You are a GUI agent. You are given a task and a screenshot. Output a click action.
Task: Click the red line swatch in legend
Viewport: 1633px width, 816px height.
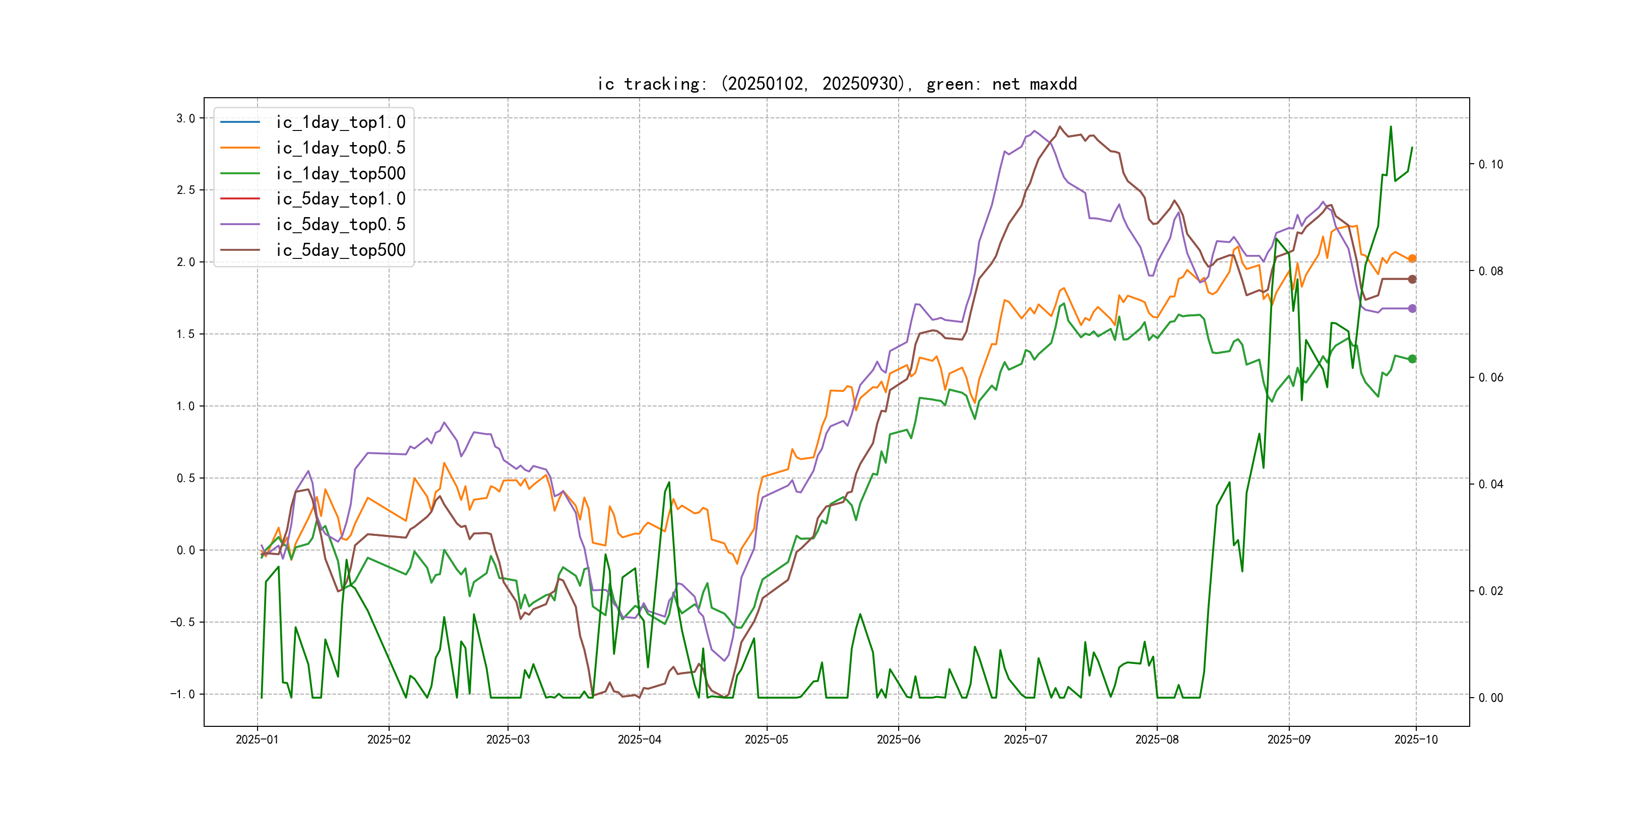239,199
